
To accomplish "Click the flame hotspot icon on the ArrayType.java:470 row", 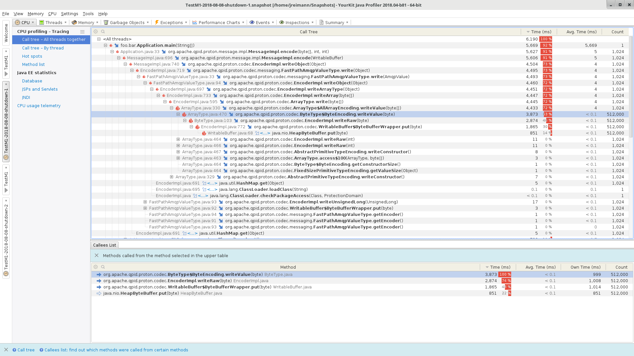I will point(184,114).
